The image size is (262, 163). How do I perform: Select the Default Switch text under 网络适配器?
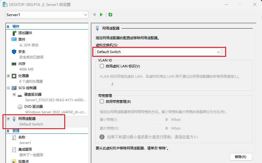[x=31, y=124]
